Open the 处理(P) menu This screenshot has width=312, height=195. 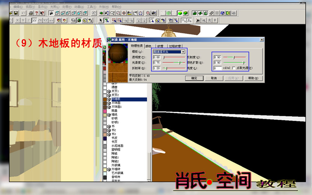(x=67, y=7)
